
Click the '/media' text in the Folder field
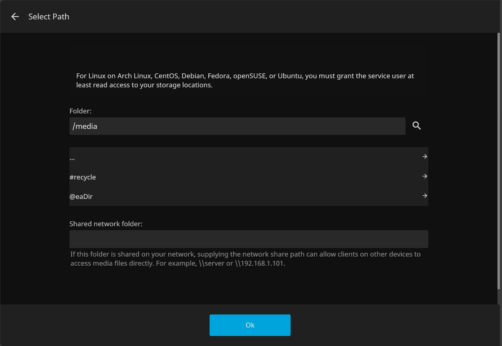[85, 126]
